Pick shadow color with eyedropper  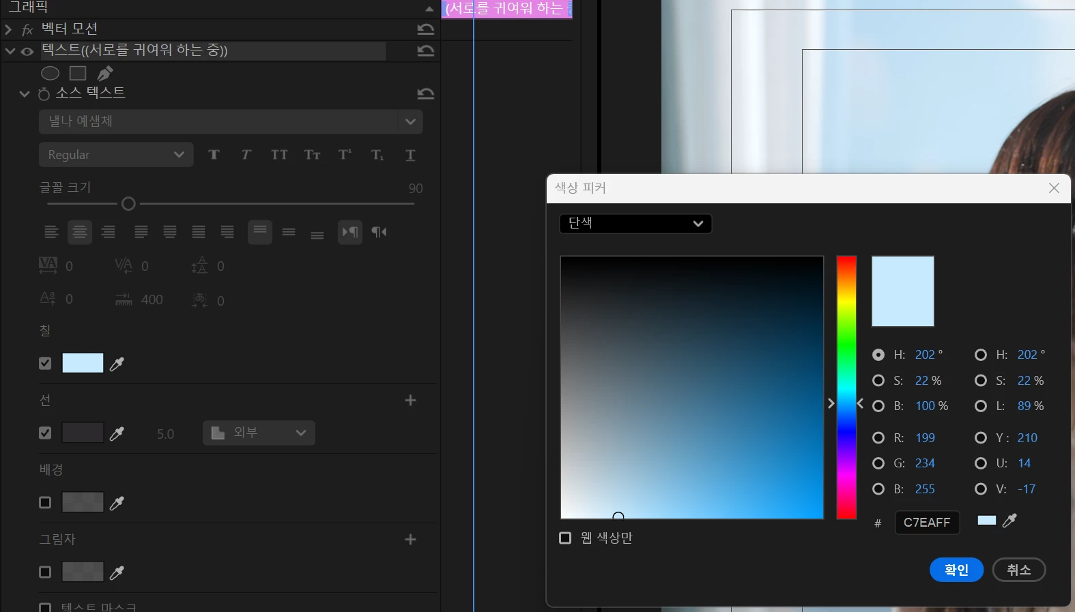click(117, 572)
